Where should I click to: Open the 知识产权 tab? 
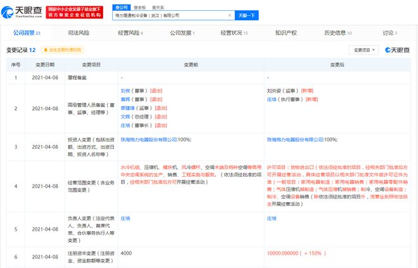286,33
